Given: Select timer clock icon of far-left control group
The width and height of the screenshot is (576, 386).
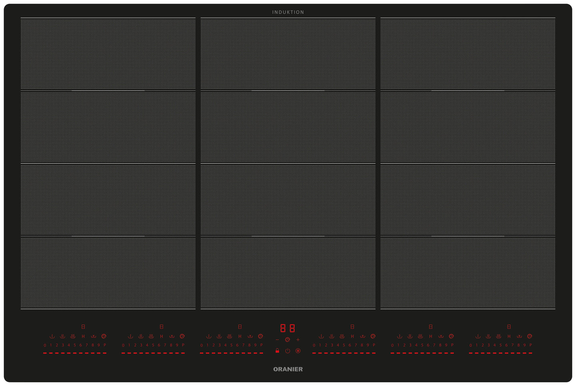Looking at the screenshot, I should (104, 336).
